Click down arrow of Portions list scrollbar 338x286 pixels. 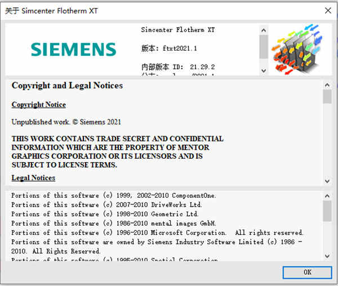coord(327,257)
